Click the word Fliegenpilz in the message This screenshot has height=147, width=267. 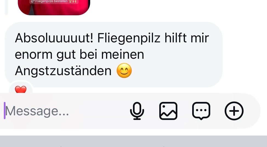(x=129, y=38)
